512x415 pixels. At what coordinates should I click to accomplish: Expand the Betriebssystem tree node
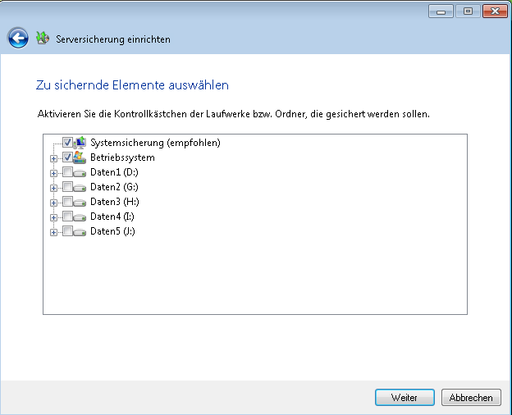pos(53,158)
